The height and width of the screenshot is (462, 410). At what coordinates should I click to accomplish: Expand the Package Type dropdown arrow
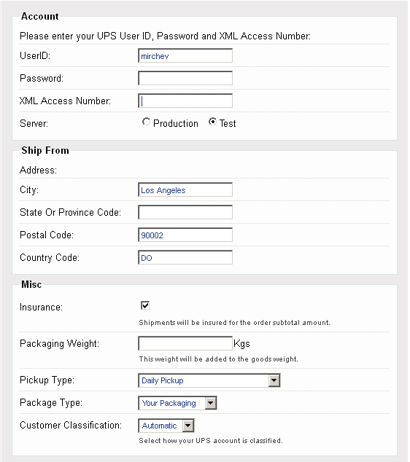211,403
